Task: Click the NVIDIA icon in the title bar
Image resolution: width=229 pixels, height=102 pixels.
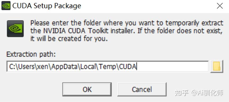Action: coord(6,6)
